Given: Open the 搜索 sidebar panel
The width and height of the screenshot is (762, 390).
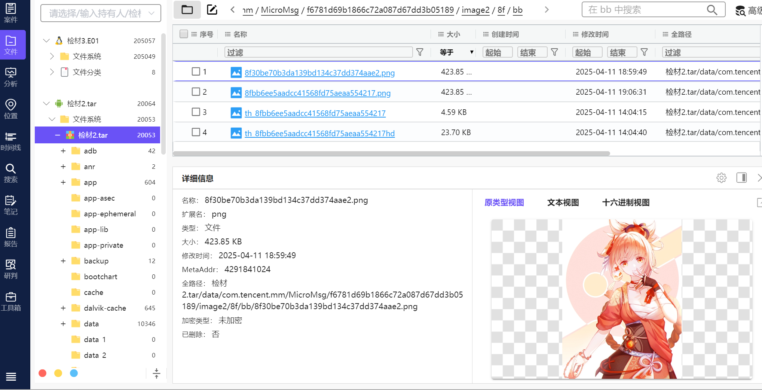Looking at the screenshot, I should click(11, 173).
